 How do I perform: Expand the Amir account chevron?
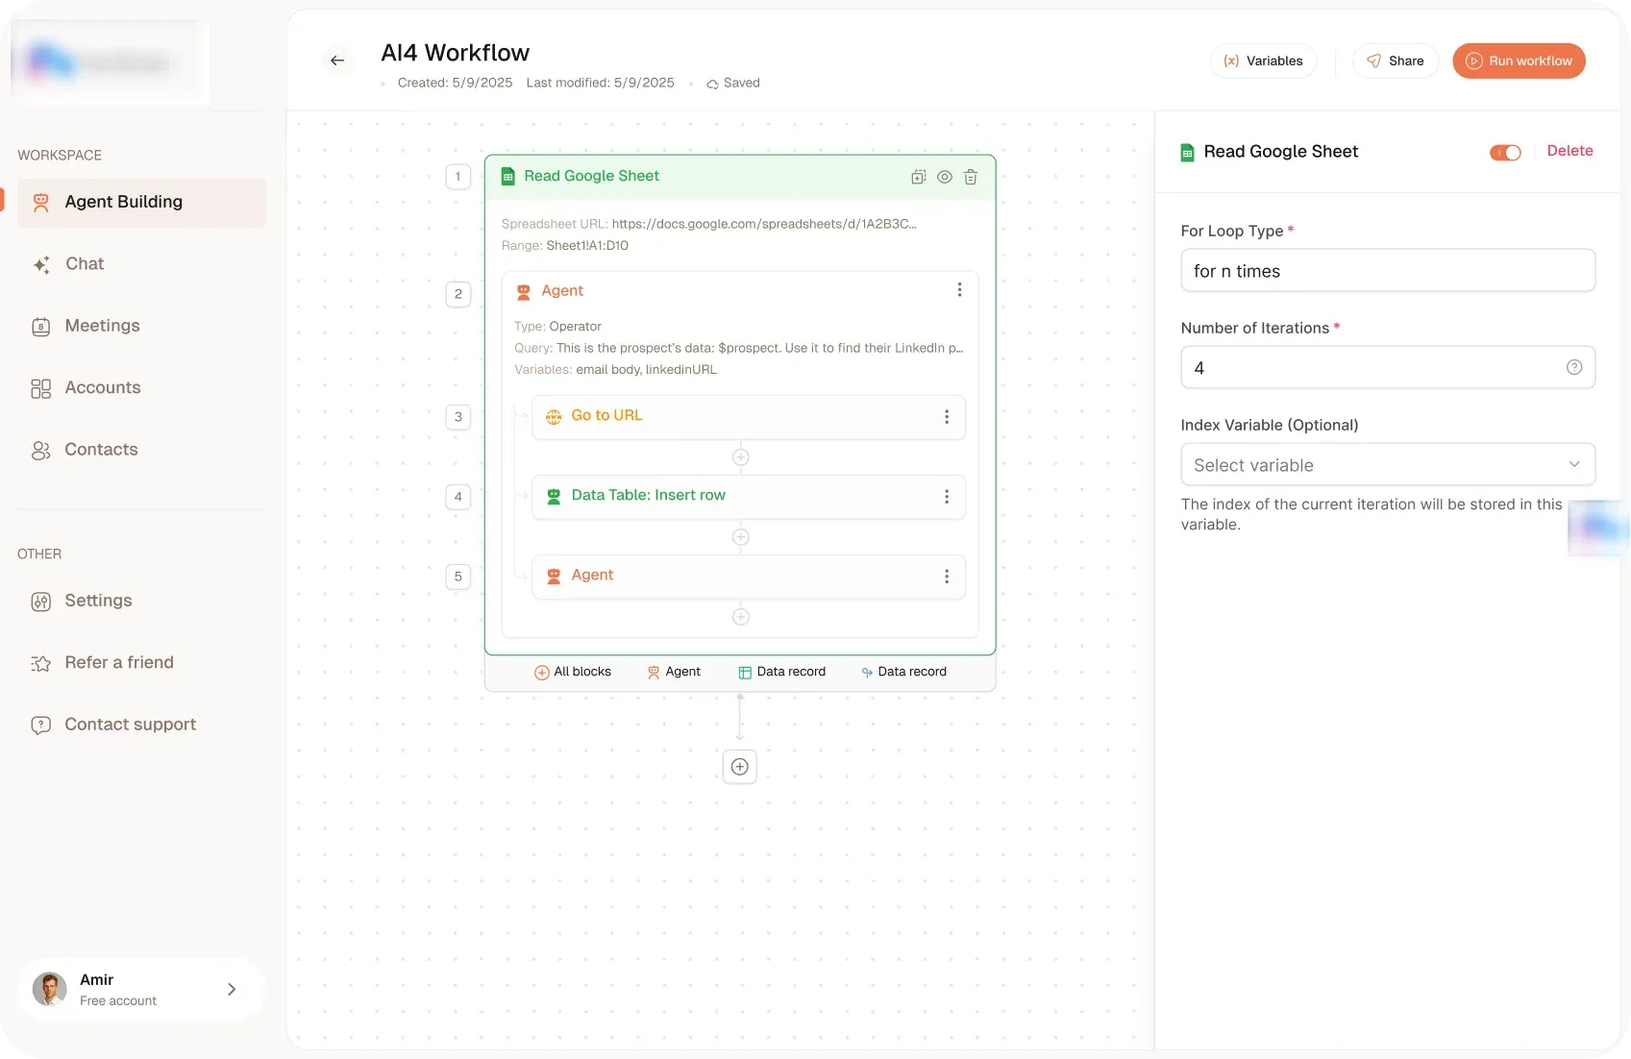[x=232, y=989]
